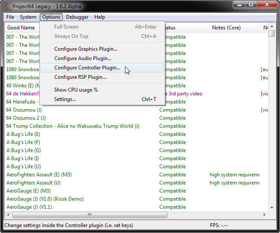
Task: Click the horizontal scrollbar thumb
Action: (x=90, y=215)
